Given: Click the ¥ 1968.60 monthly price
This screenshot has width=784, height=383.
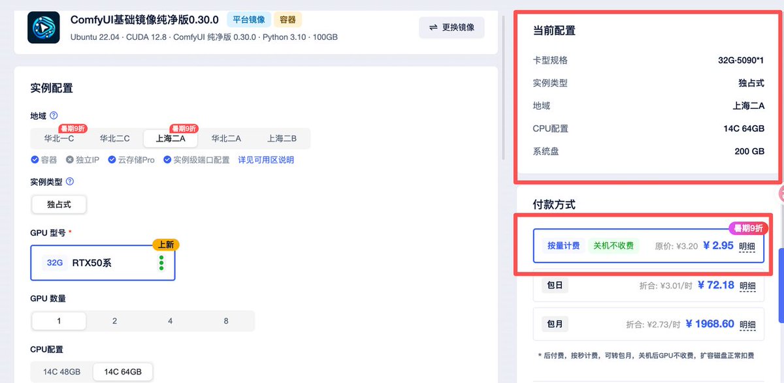Looking at the screenshot, I should point(709,324).
